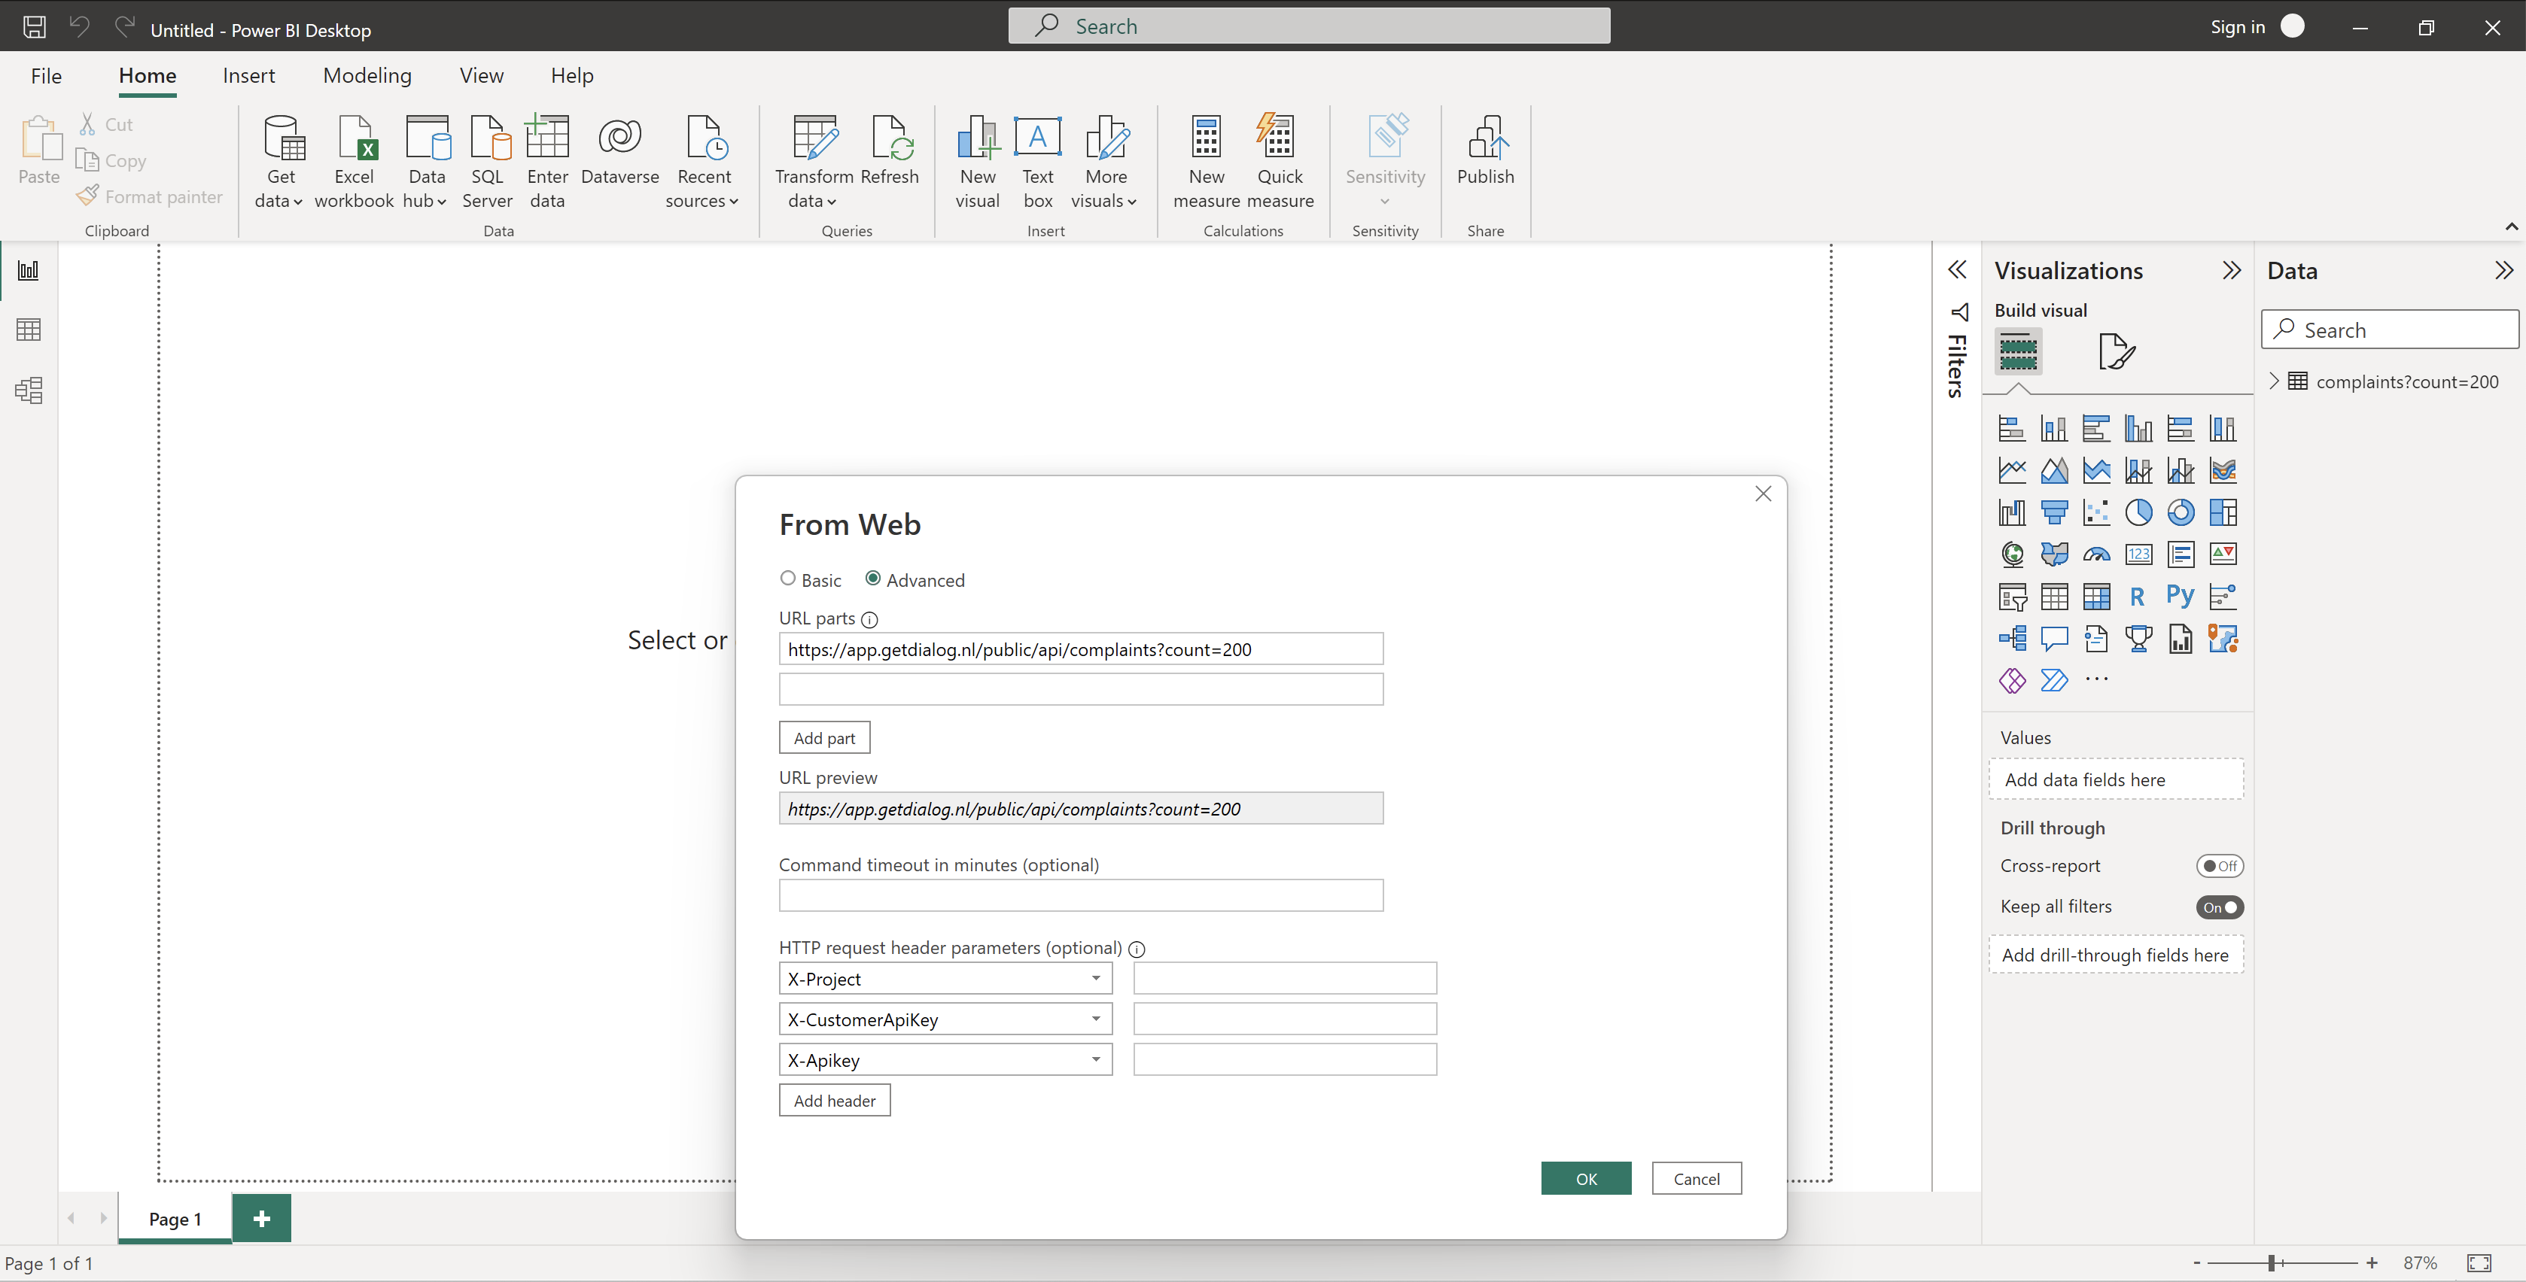Viewport: 2526px width, 1282px height.
Task: Select the Power Apps visual
Action: 2012,681
